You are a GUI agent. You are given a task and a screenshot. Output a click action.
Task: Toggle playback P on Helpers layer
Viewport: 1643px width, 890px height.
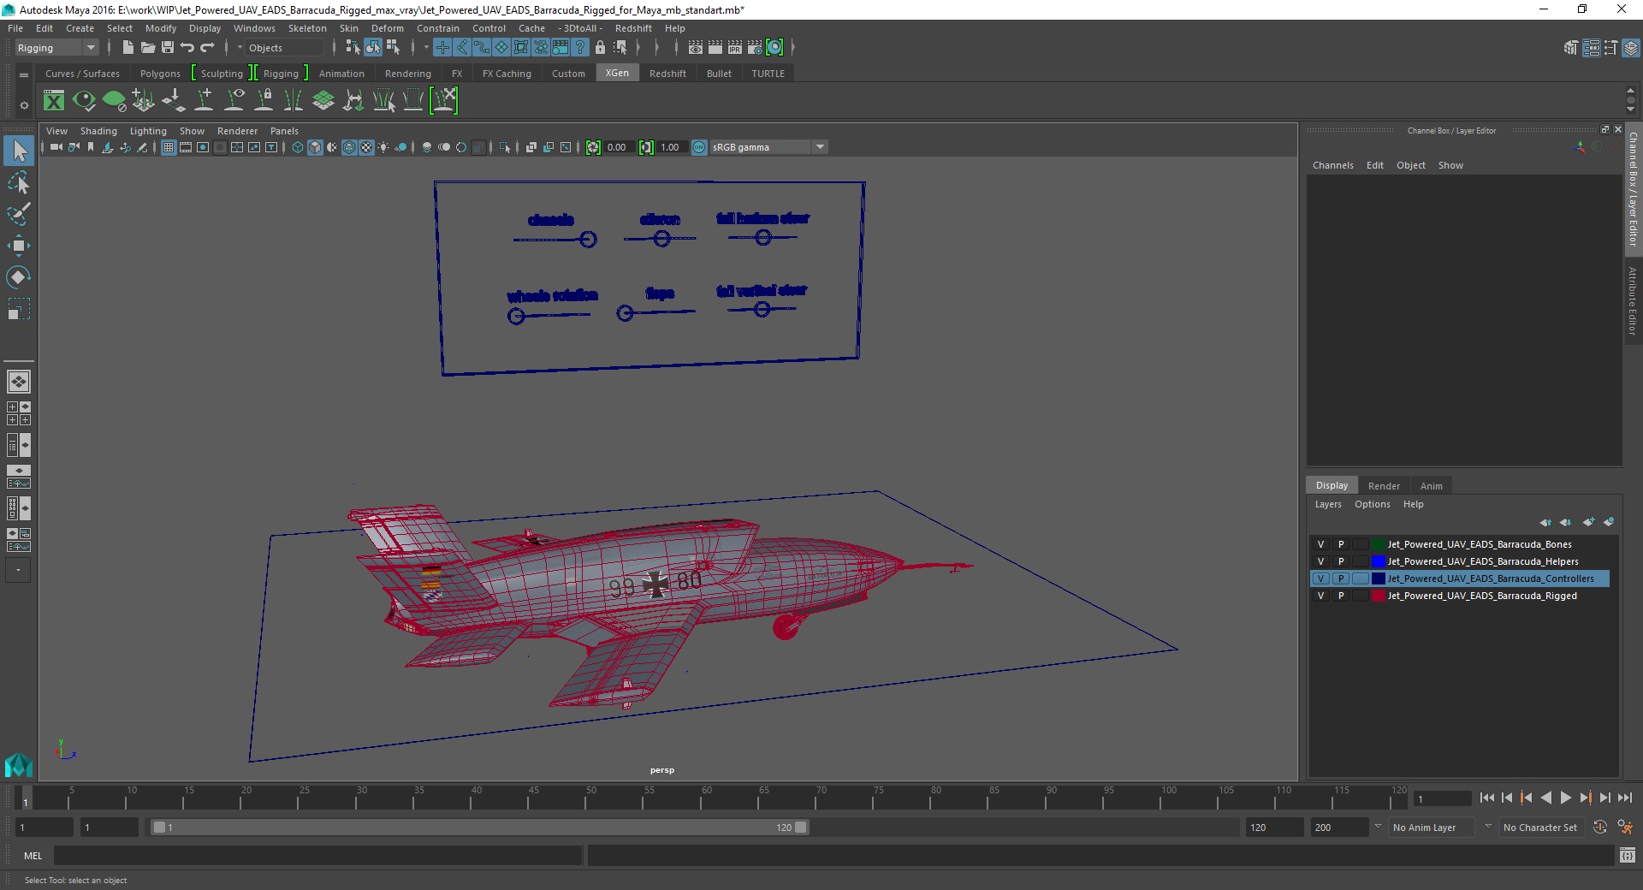[x=1341, y=561]
